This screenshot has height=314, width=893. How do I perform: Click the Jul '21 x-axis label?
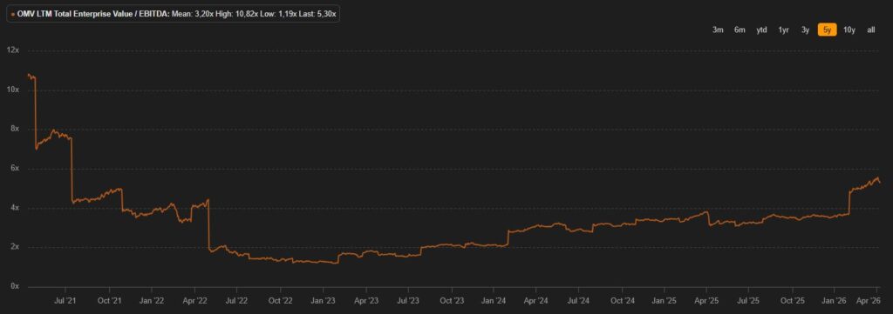pyautogui.click(x=65, y=300)
